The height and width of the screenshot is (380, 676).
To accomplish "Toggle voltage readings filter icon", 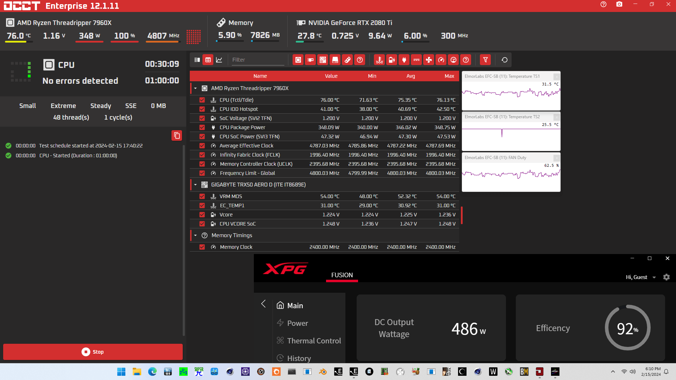I will click(392, 60).
